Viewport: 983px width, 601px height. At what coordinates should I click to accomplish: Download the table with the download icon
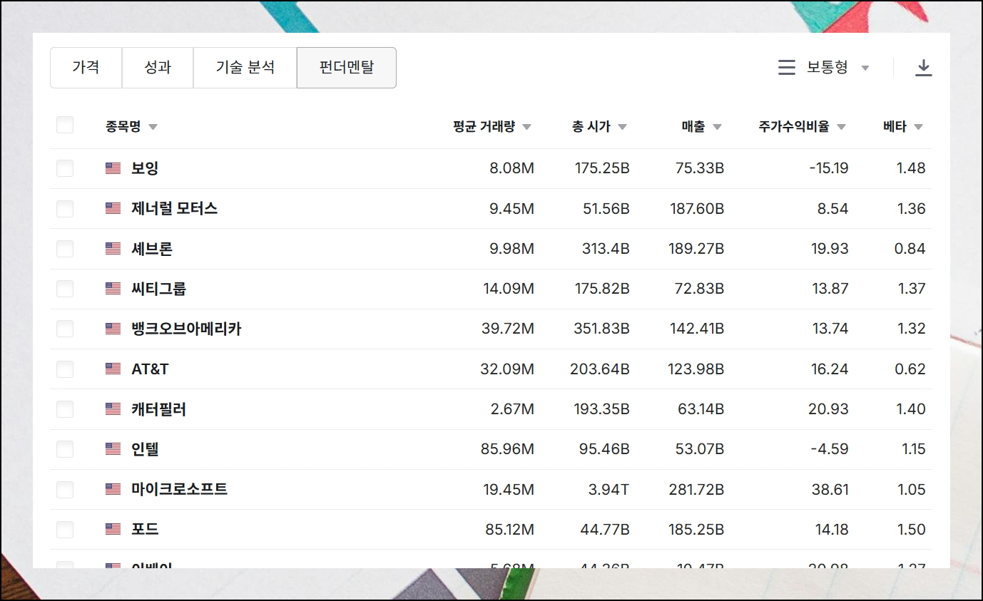tap(924, 68)
